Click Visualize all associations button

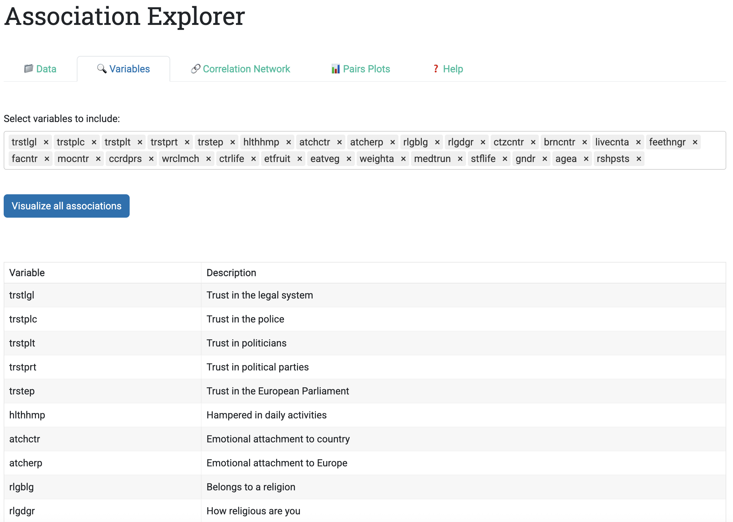coord(66,206)
